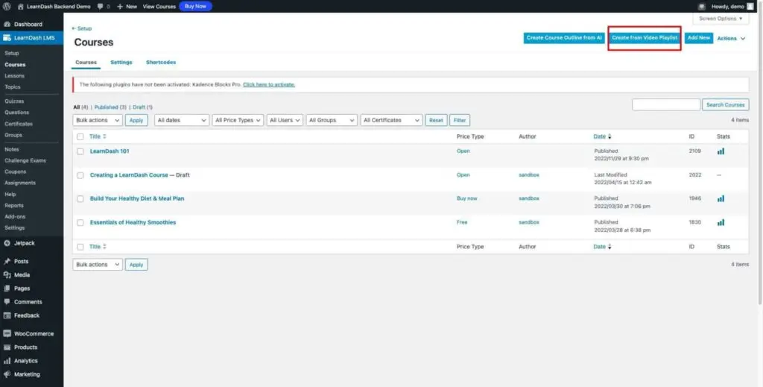Click the Products icon in sidebar
Viewport: 763px width, 387px height.
click(x=7, y=347)
